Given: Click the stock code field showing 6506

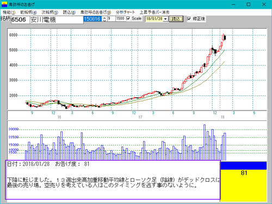Looking at the screenshot, I should (20, 20).
